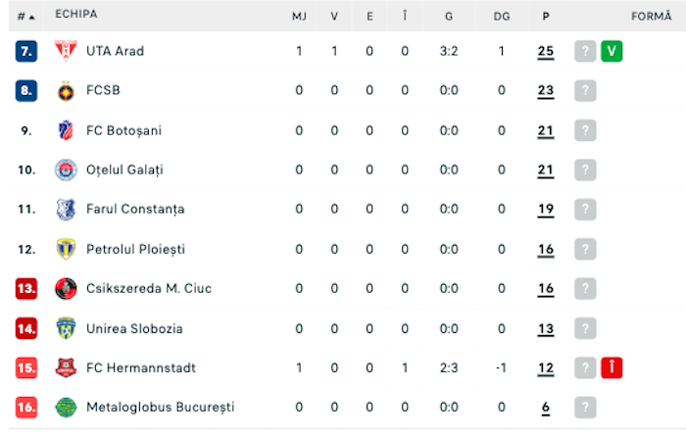Image resolution: width=686 pixels, height=438 pixels.
Task: Click UTA Arad's green V form badge
Action: (612, 51)
